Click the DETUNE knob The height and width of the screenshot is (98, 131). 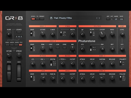point(9,55)
